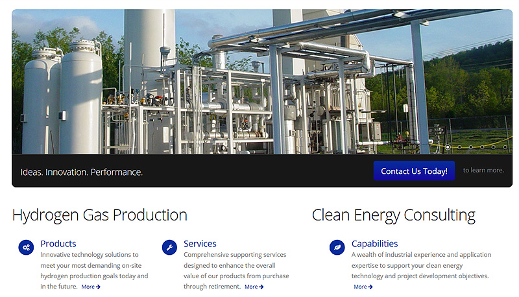Click the arrow next to Products More

(98, 287)
